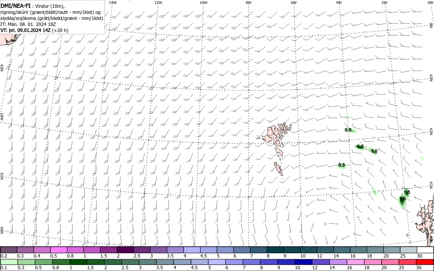Select the 10W longitude label

(x=204, y=3)
